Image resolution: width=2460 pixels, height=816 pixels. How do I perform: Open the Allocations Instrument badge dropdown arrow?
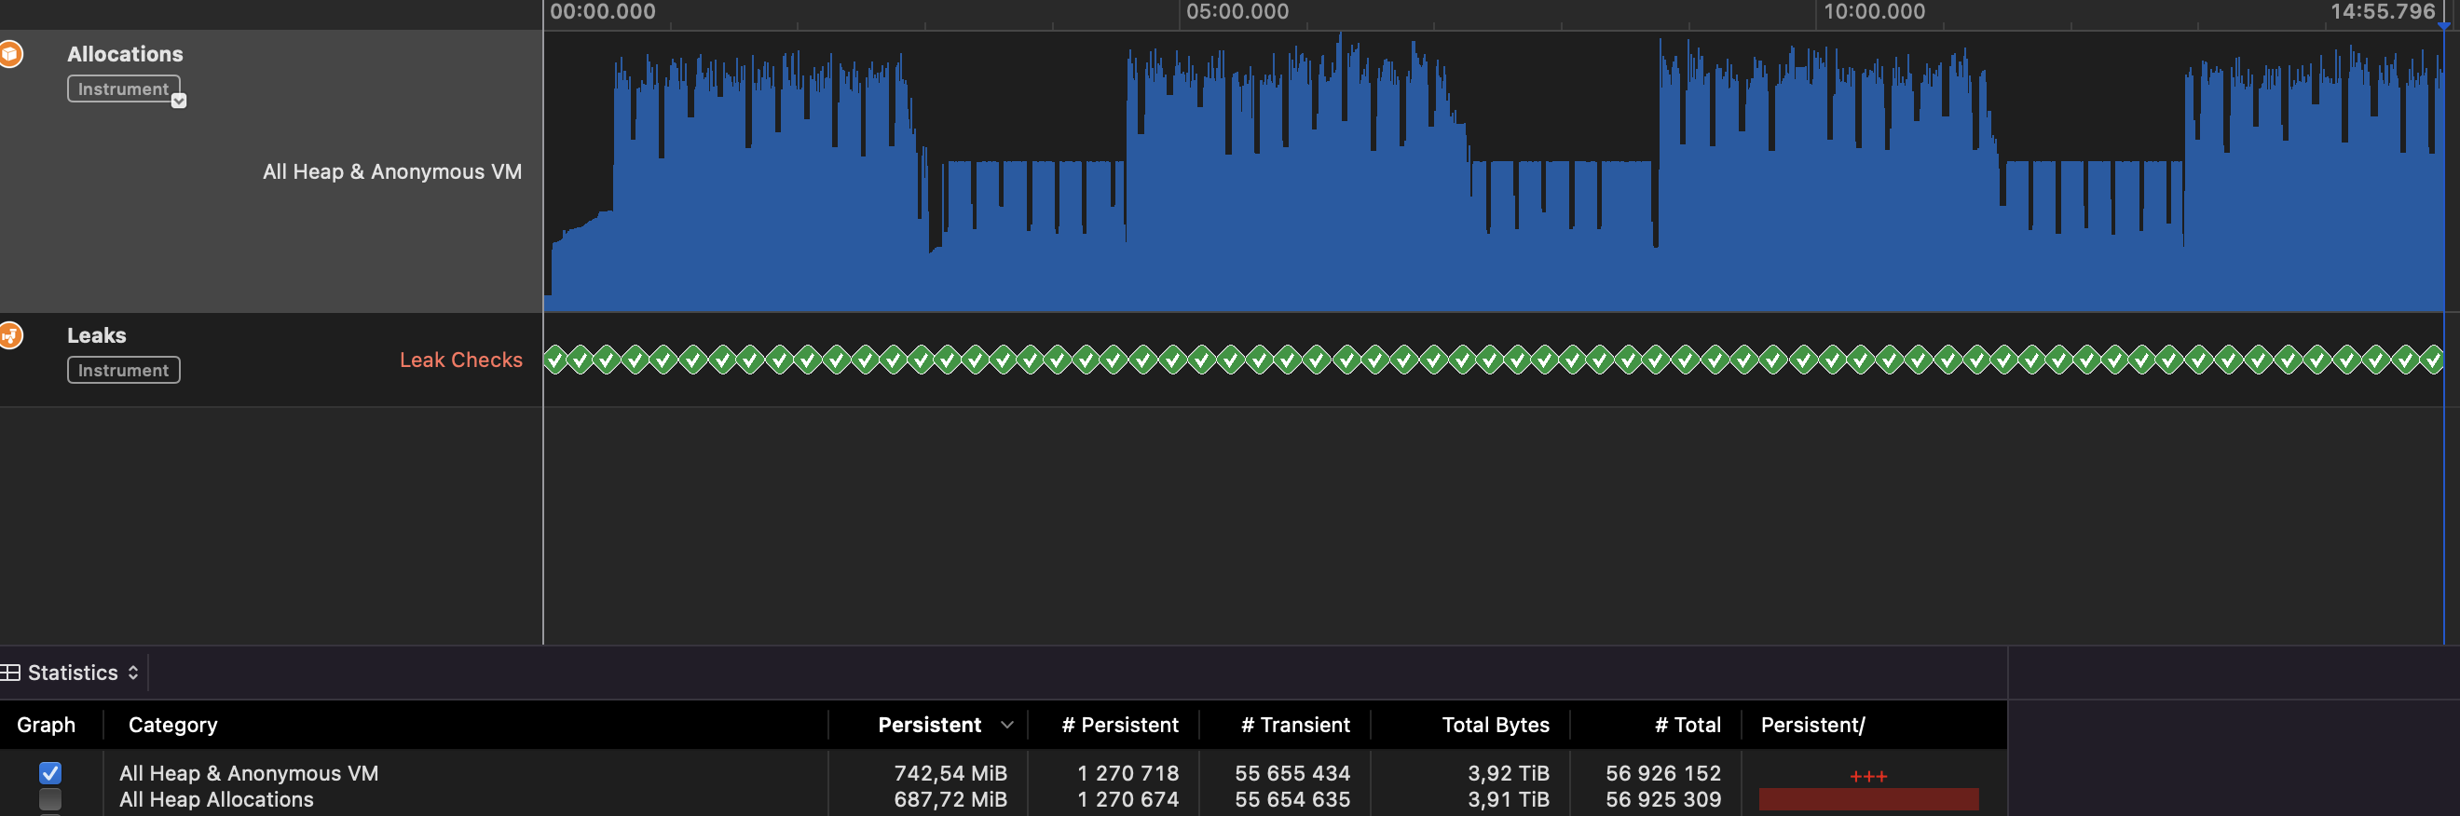click(x=179, y=102)
